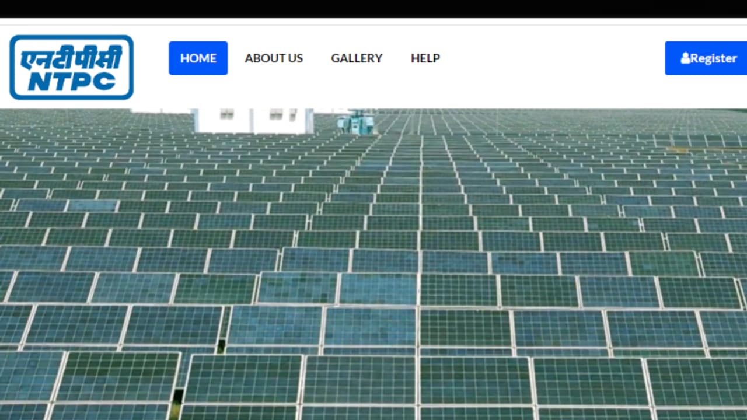Select the highlighted blue HOME tab

[198, 58]
